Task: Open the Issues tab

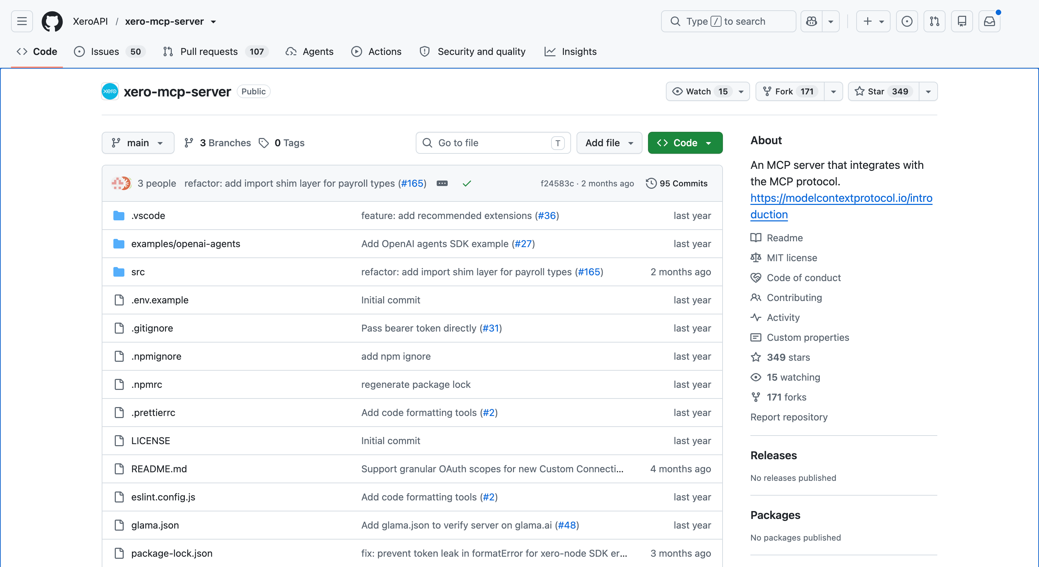Action: tap(110, 51)
